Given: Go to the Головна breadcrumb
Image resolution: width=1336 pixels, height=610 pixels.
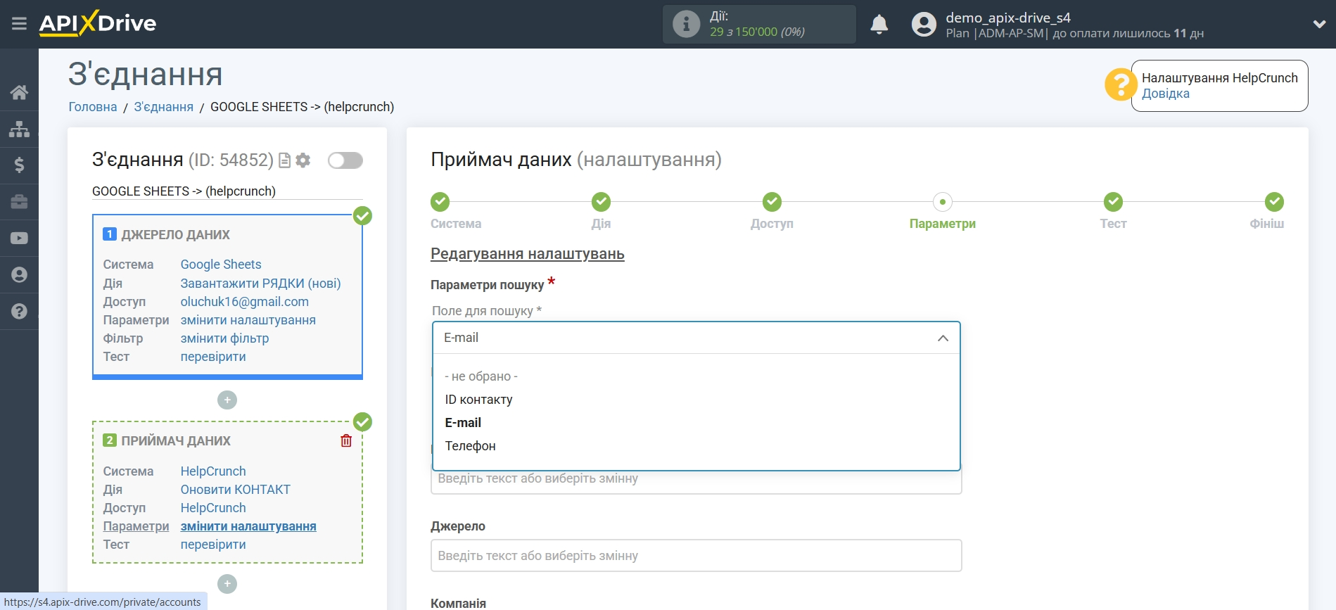Looking at the screenshot, I should click(x=93, y=107).
